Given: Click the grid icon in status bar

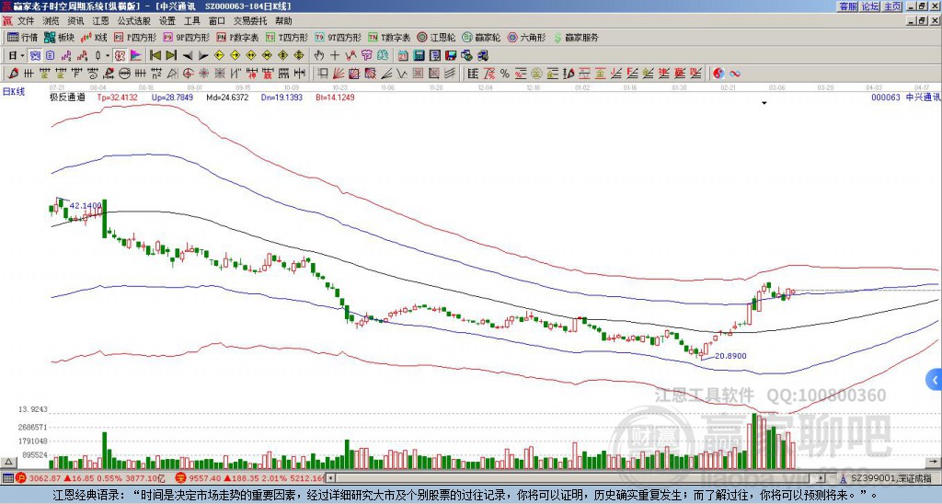Looking at the screenshot, I should coord(7,478).
